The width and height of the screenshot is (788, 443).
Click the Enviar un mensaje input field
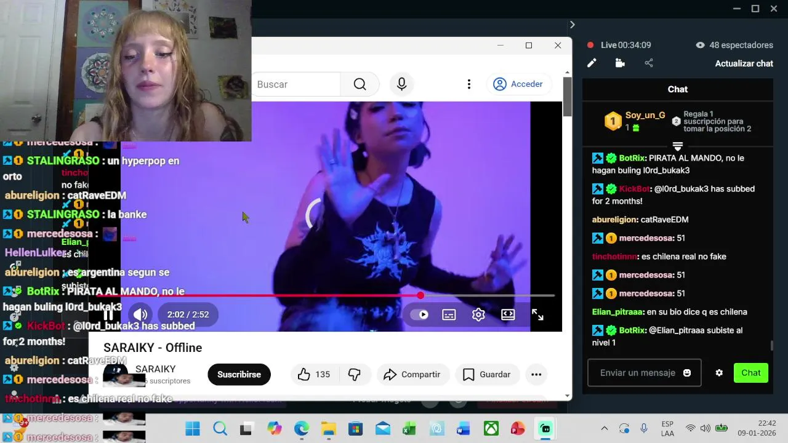point(638,373)
